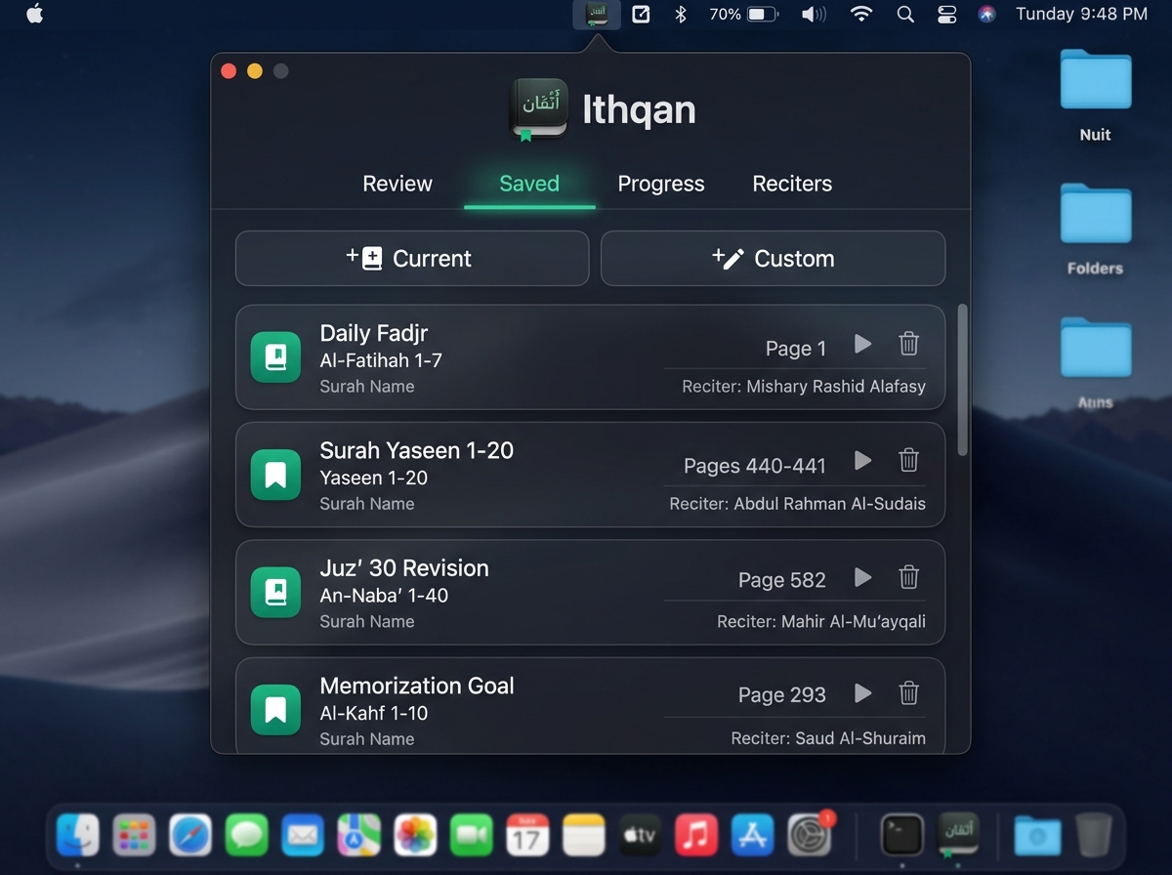Open Photos in the Dock
The height and width of the screenshot is (875, 1172).
[415, 836]
